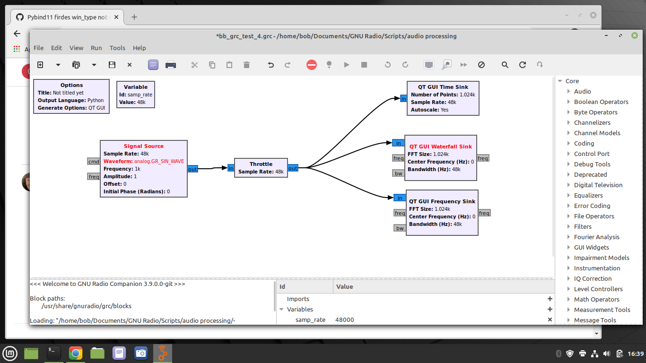Expand the Instrumentation category
Viewport: 646px width, 363px height.
pos(569,268)
